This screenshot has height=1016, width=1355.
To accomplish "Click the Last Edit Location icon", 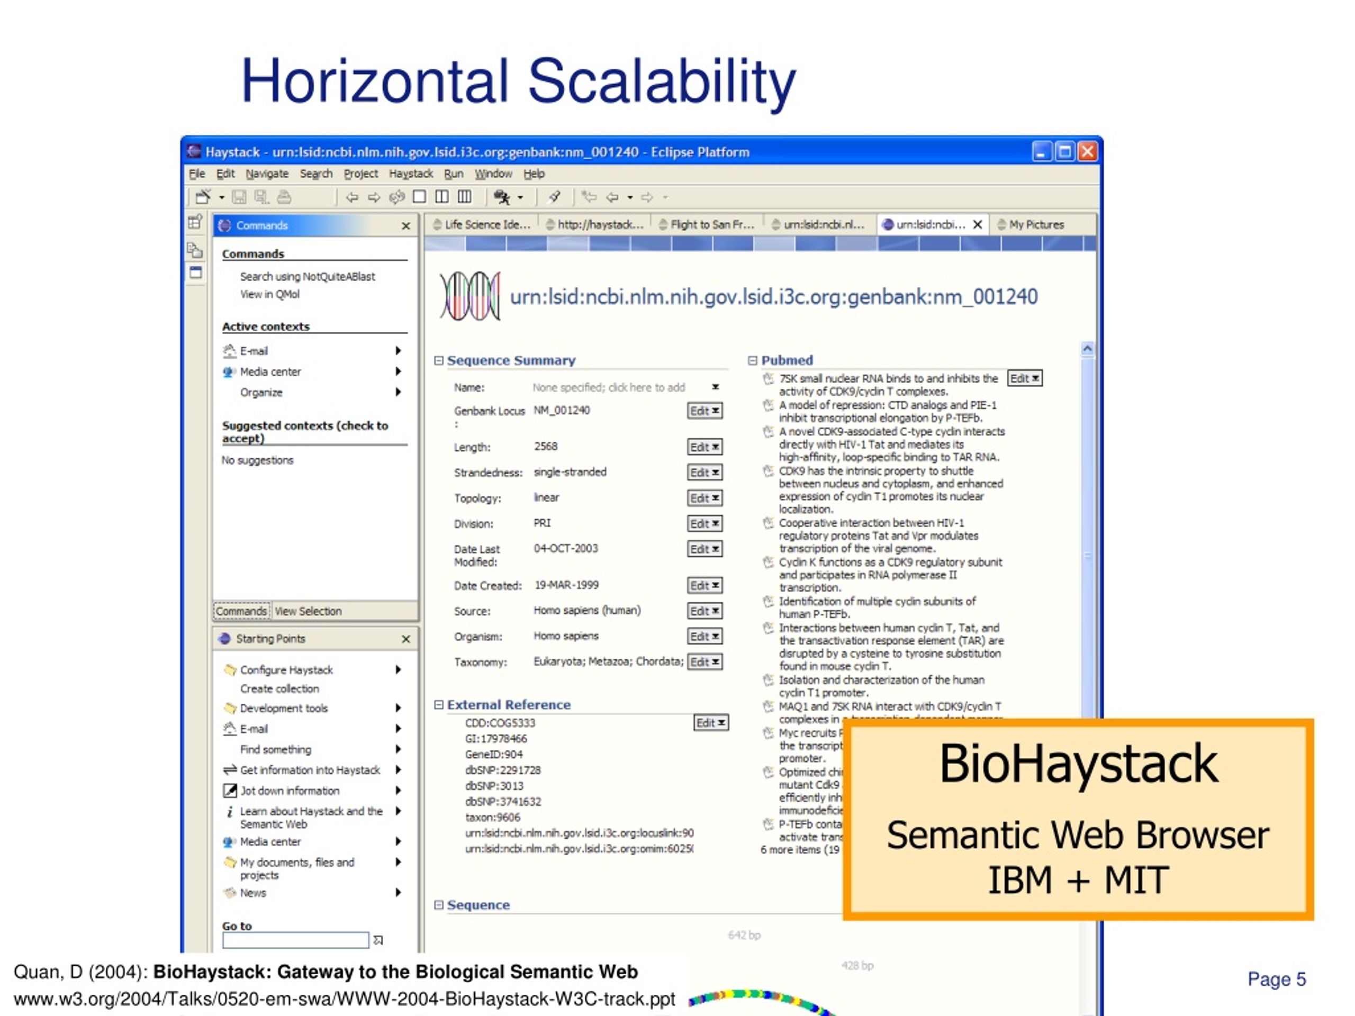I will [x=589, y=197].
